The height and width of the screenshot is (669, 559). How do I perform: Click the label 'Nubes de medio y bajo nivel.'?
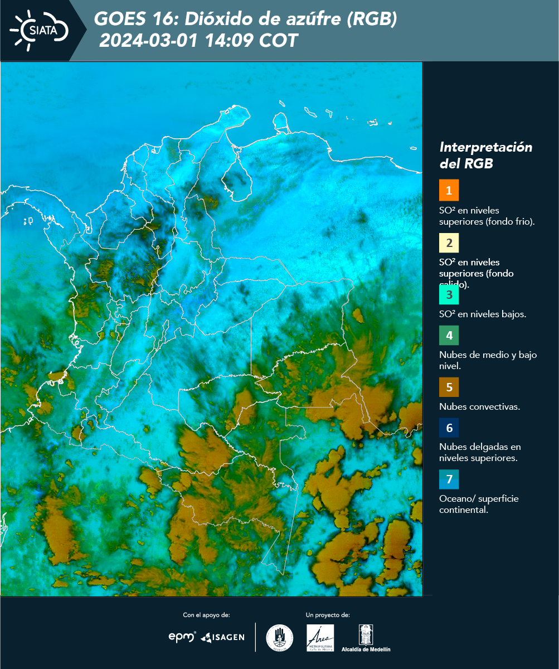click(x=488, y=360)
